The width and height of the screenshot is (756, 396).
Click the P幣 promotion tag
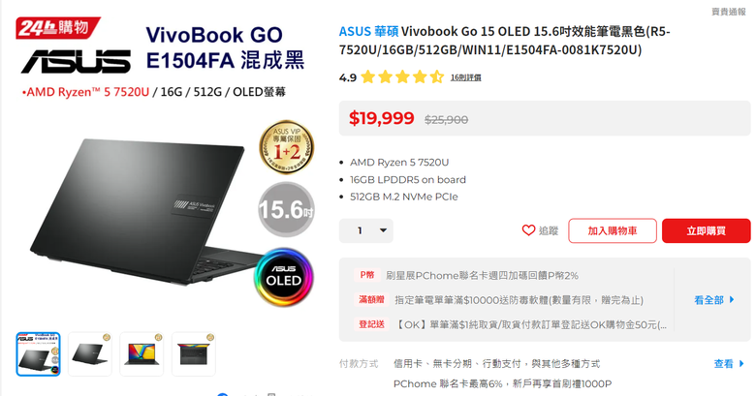[x=367, y=275]
